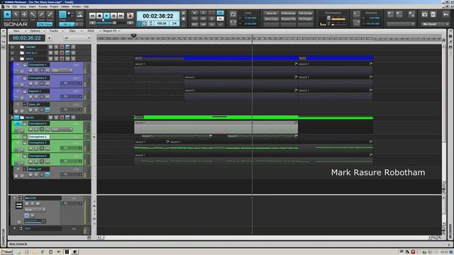The height and width of the screenshot is (255, 454).
Task: Choose the Move tool
Action: click(24, 14)
